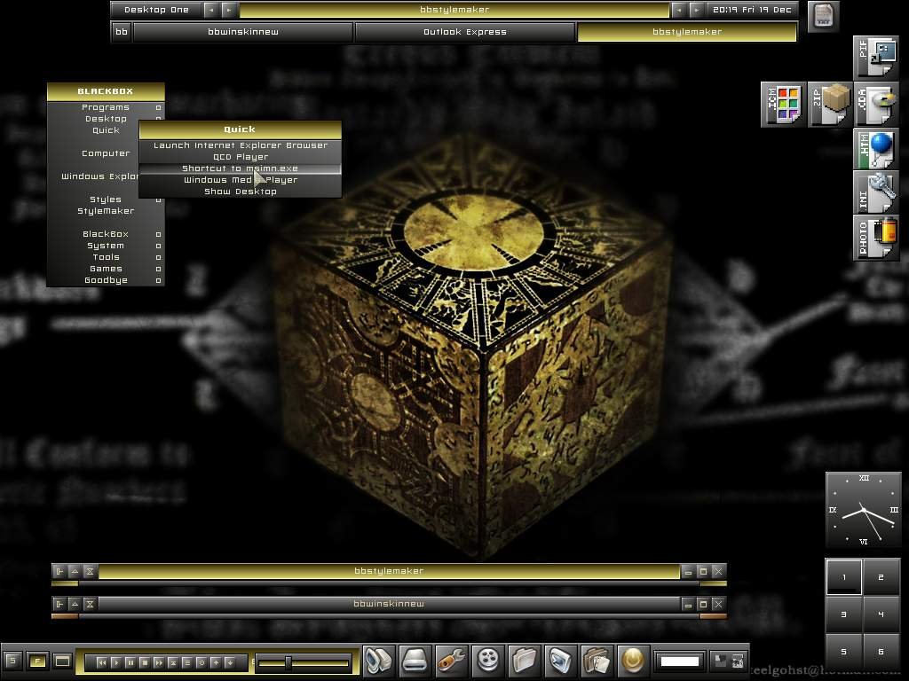This screenshot has height=681, width=909.
Task: Open the HTM web page icon
Action: coord(876,149)
